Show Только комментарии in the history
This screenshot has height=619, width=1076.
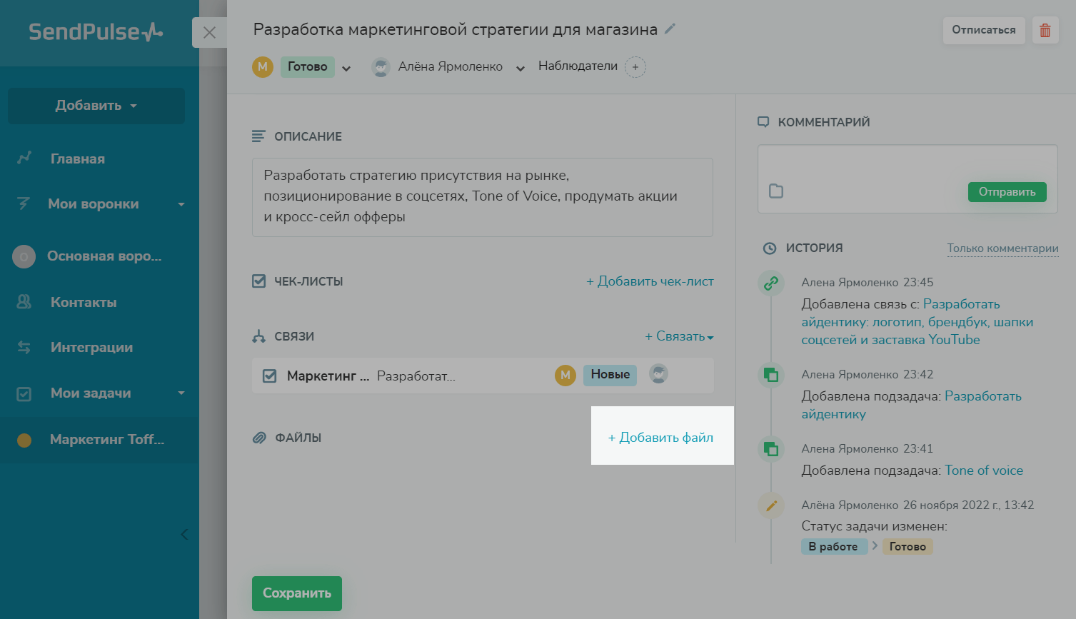[x=1002, y=248]
